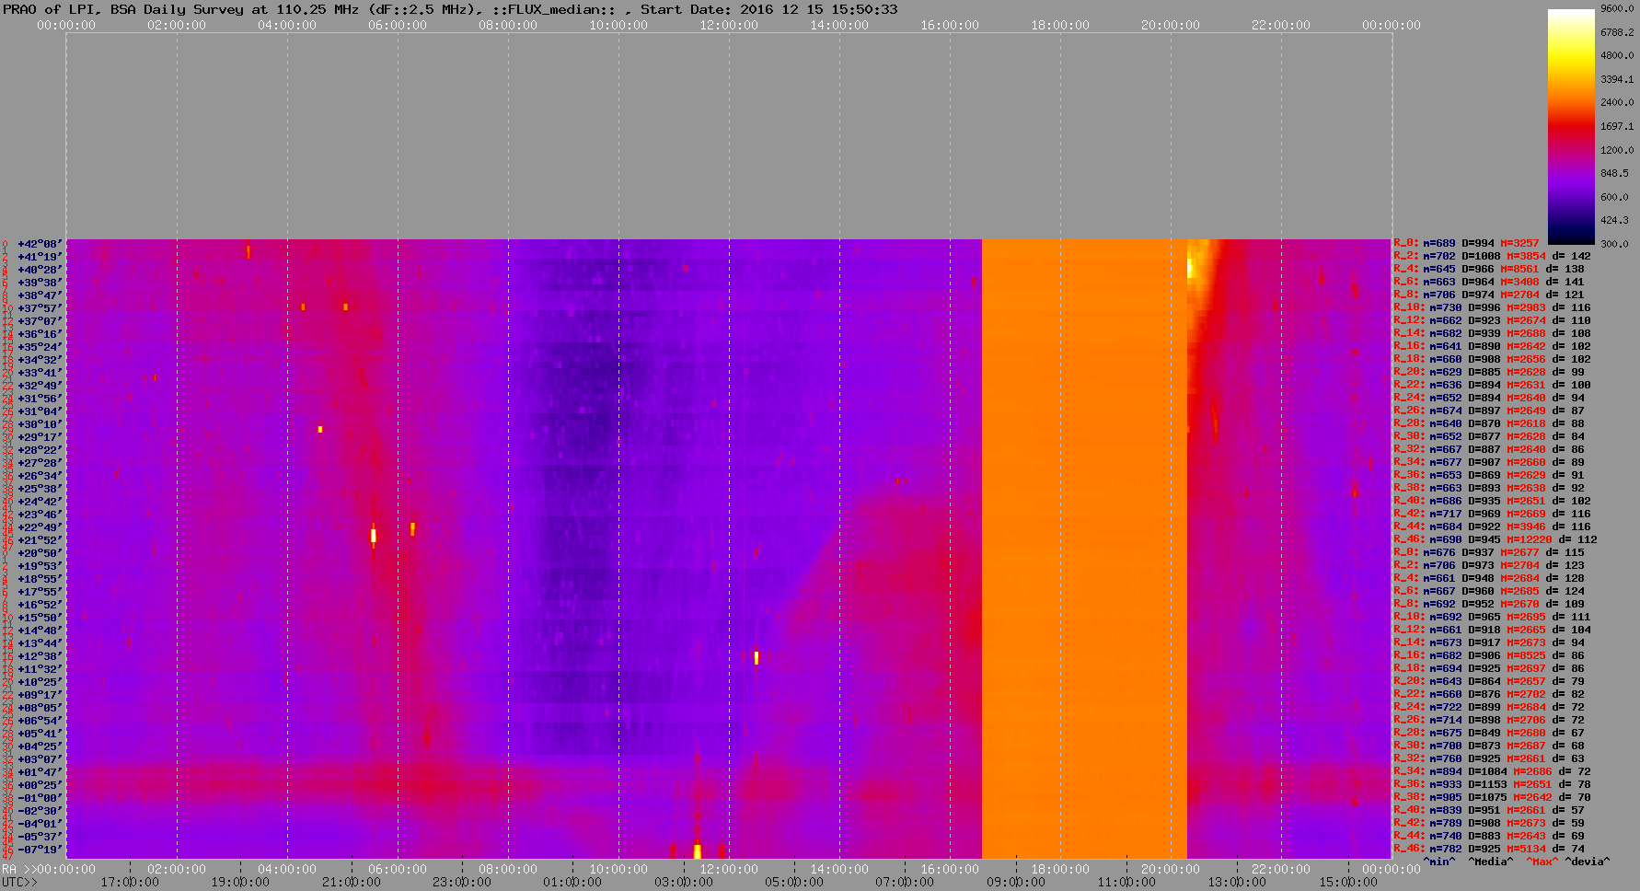The height and width of the screenshot is (891, 1640).
Task: Click the UTC axis label 09:00:00
Action: pos(1015,882)
